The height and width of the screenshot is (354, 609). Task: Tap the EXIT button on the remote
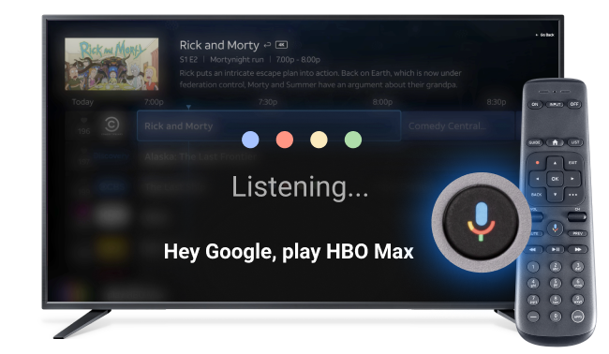click(572, 163)
